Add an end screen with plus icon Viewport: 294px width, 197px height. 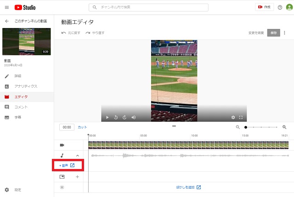(x=77, y=177)
